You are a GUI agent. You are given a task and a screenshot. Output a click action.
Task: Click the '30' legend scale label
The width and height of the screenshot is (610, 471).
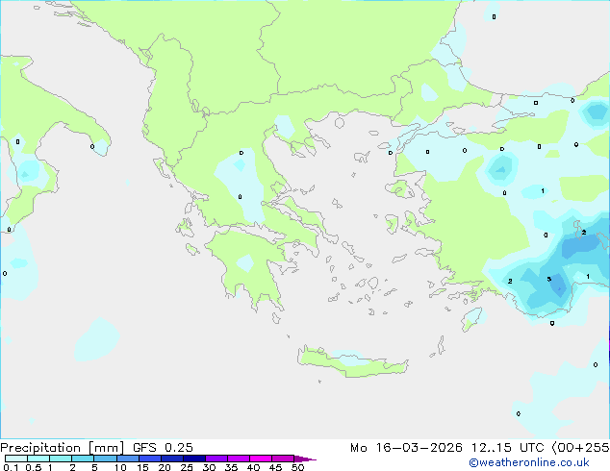[209, 467]
